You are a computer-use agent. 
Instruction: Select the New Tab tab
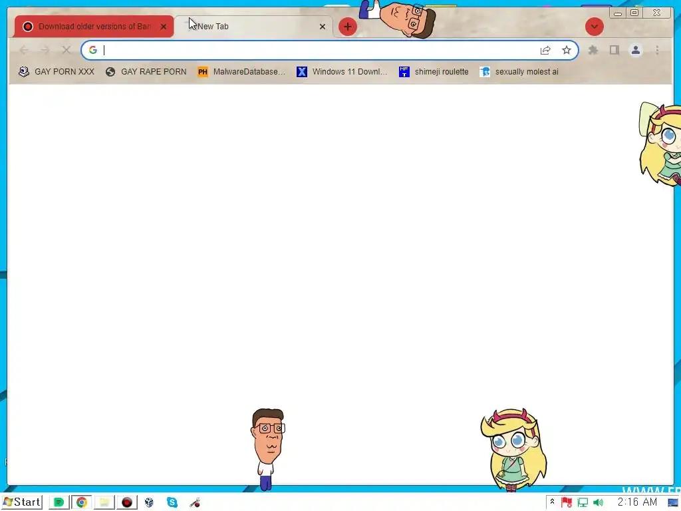[x=254, y=27]
